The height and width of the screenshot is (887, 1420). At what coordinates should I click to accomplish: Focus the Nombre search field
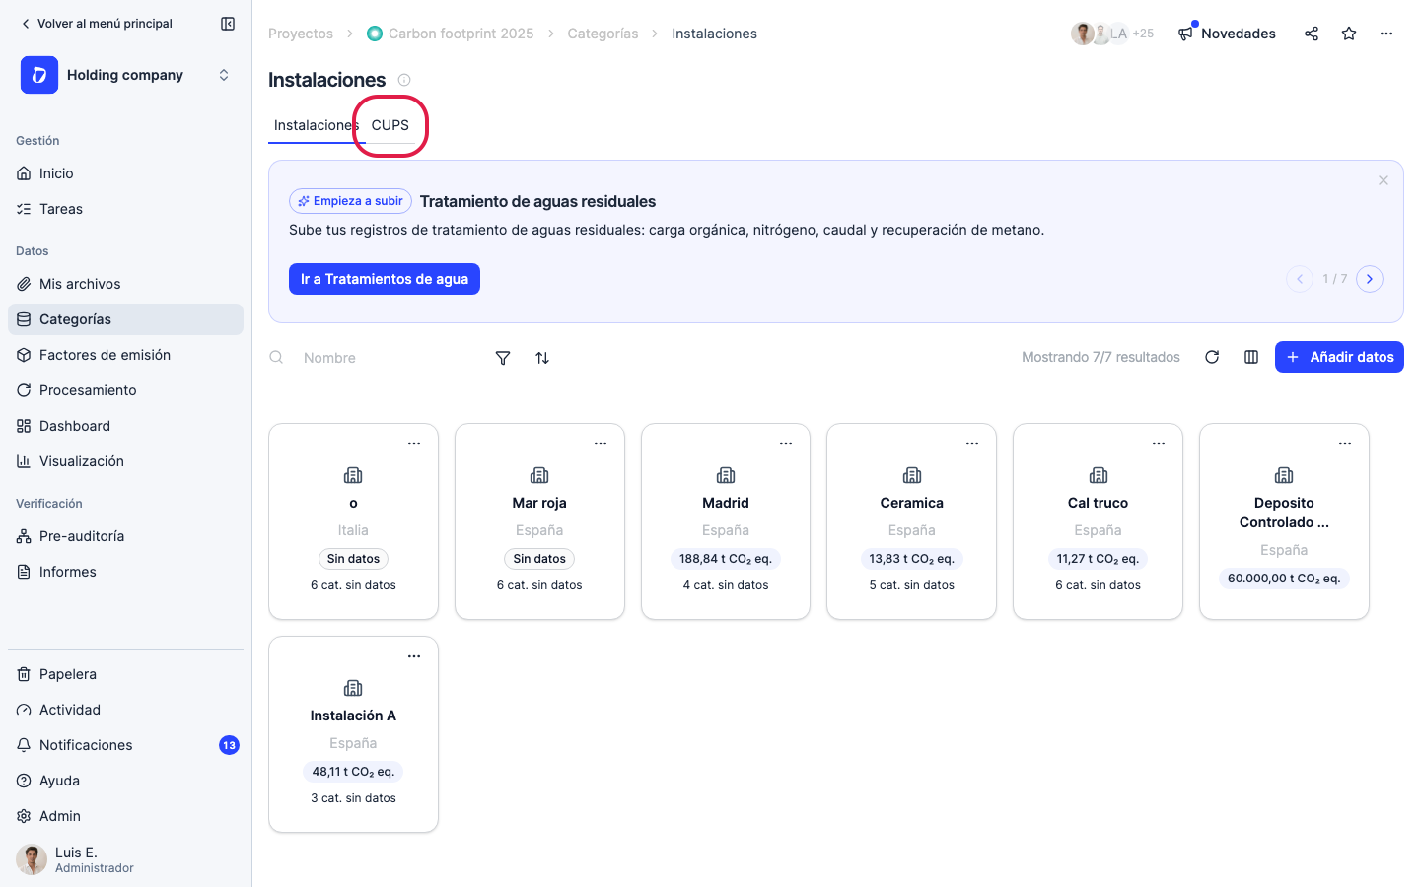375,358
